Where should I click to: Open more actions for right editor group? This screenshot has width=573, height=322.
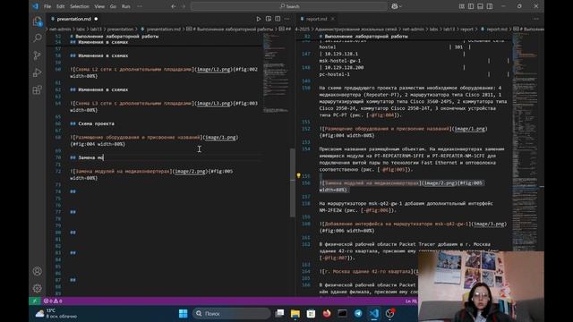point(536,19)
